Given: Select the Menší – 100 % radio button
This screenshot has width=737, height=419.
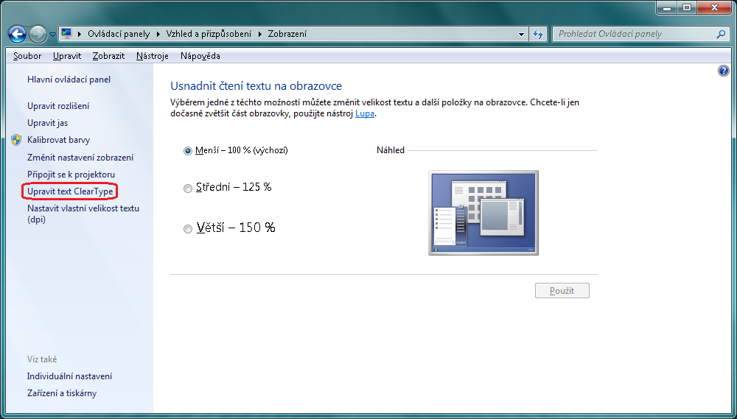Looking at the screenshot, I should [x=187, y=150].
